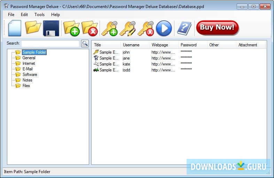Viewport: 274px width, 178px height.
Task: Delete folder using folder red-X icon
Action: pos(89,29)
